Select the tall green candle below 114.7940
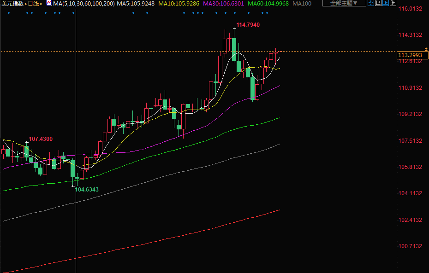Viewport: 429px width, 273px height. pos(234,49)
